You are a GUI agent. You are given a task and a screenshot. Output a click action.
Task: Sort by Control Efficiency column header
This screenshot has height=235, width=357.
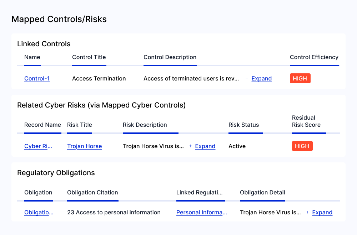click(314, 57)
